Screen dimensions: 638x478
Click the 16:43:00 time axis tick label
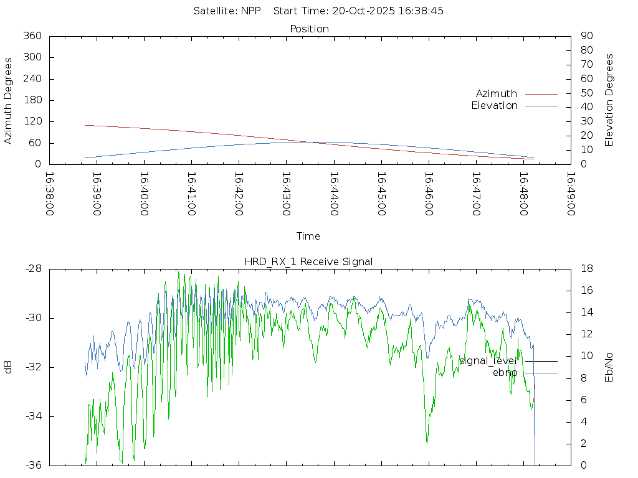click(x=285, y=194)
